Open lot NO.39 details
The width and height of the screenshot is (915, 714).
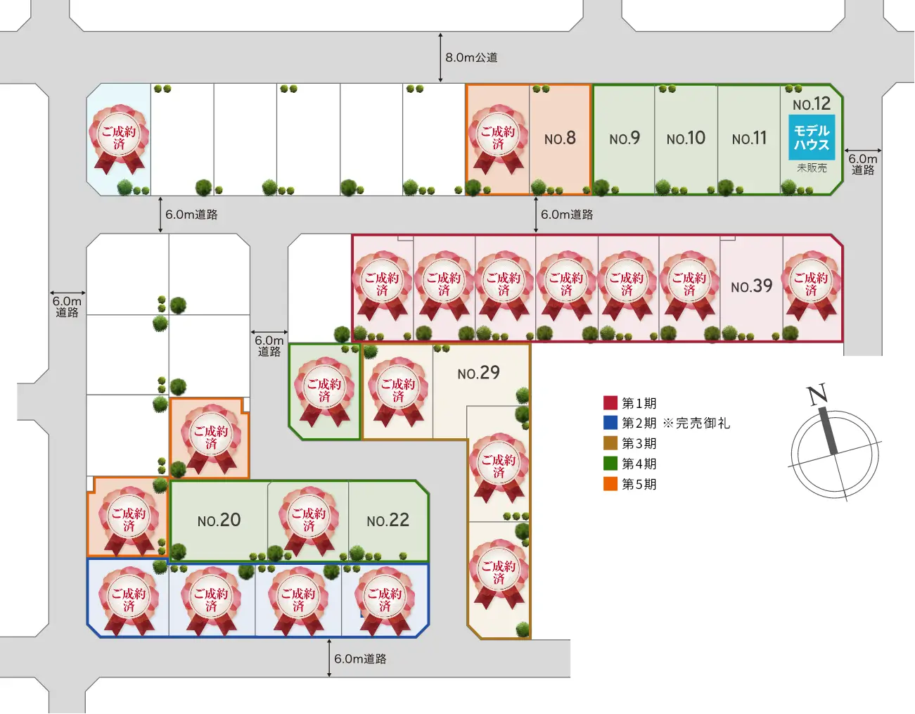coord(751,287)
